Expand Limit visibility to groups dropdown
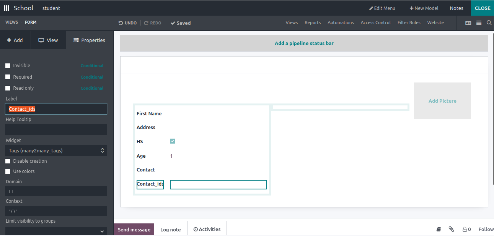 point(56,231)
